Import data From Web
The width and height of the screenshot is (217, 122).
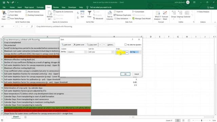point(13,15)
